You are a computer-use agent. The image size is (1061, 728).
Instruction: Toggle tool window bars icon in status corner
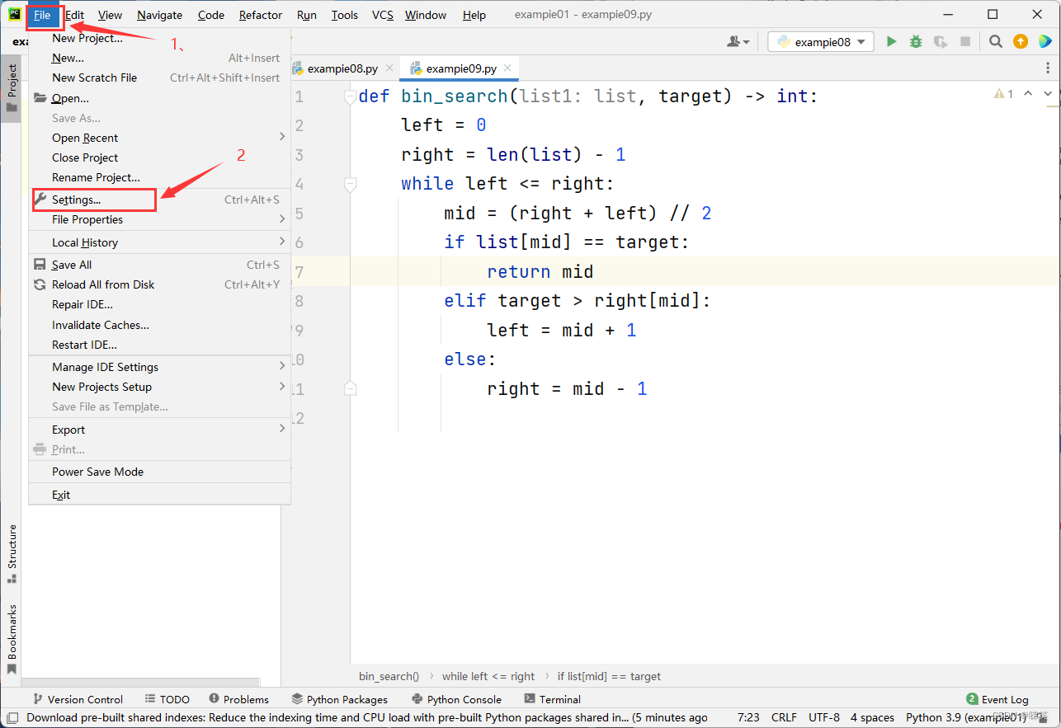(x=12, y=718)
